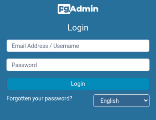Image resolution: width=156 pixels, height=120 pixels.
Task: Submit credentials using the Login button
Action: coord(78,84)
